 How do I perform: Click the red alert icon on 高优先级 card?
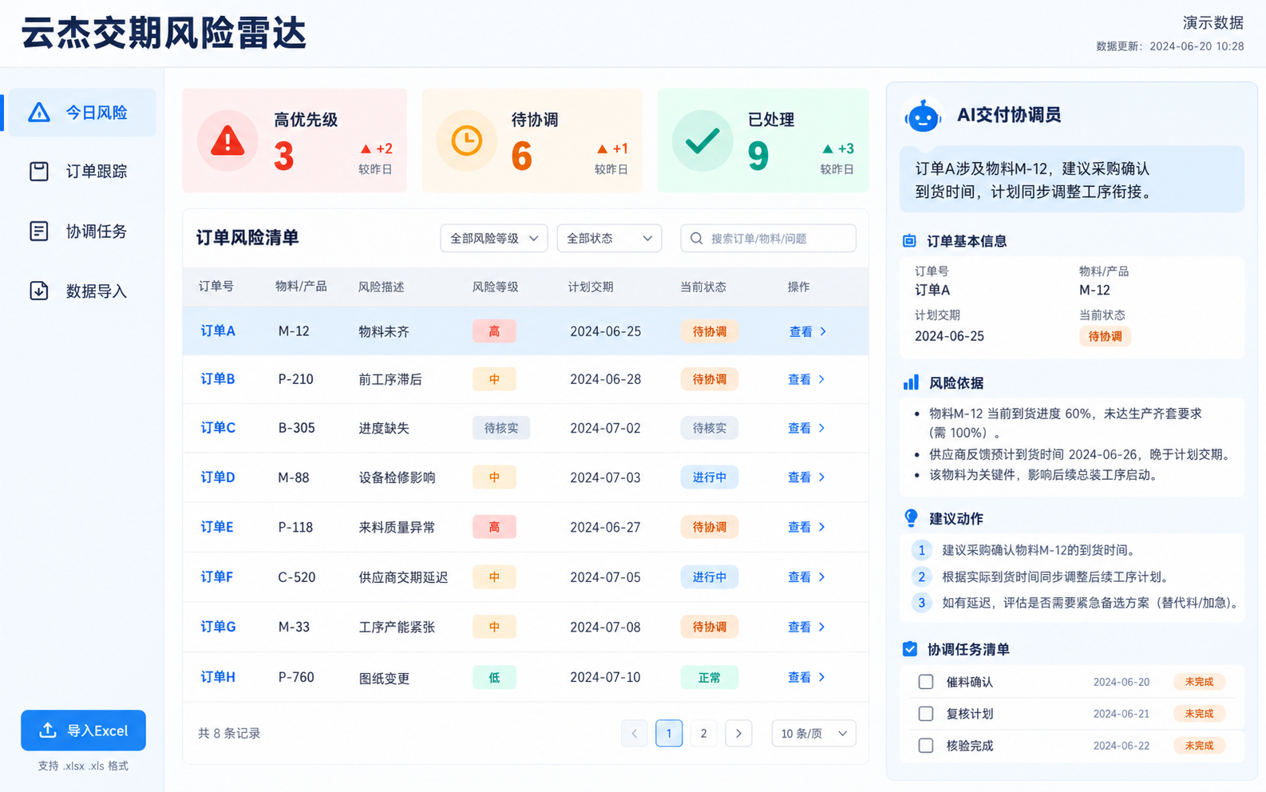click(227, 141)
